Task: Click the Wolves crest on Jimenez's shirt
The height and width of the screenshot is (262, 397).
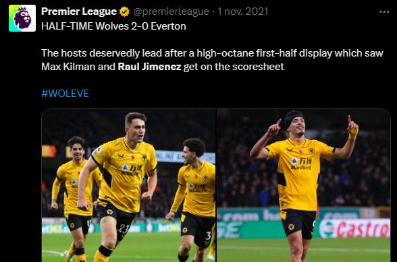Action: (311, 151)
